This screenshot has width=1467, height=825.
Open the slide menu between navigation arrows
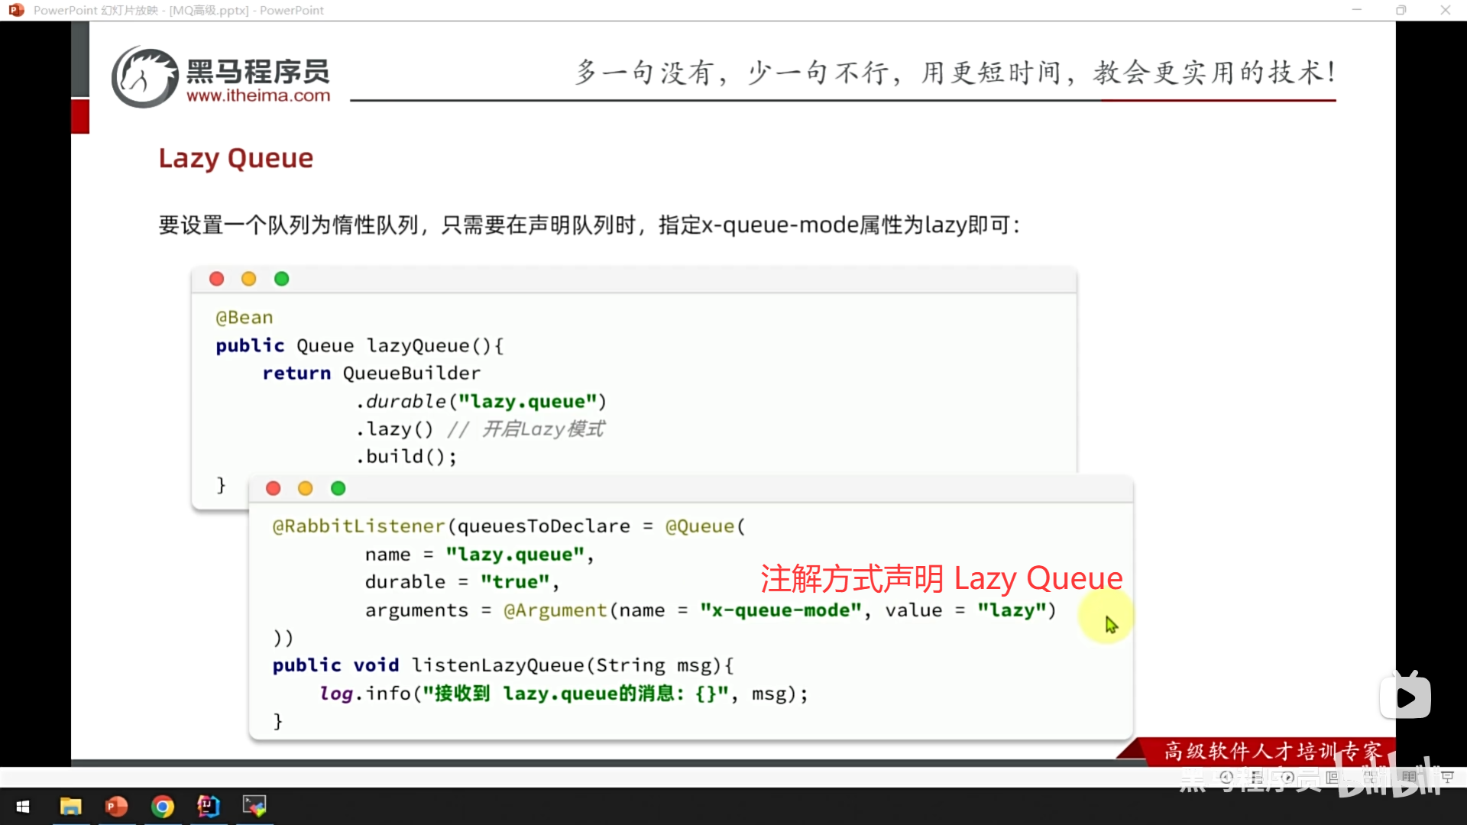[x=1257, y=777]
